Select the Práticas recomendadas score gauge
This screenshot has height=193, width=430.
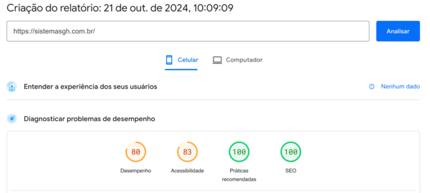point(239,152)
